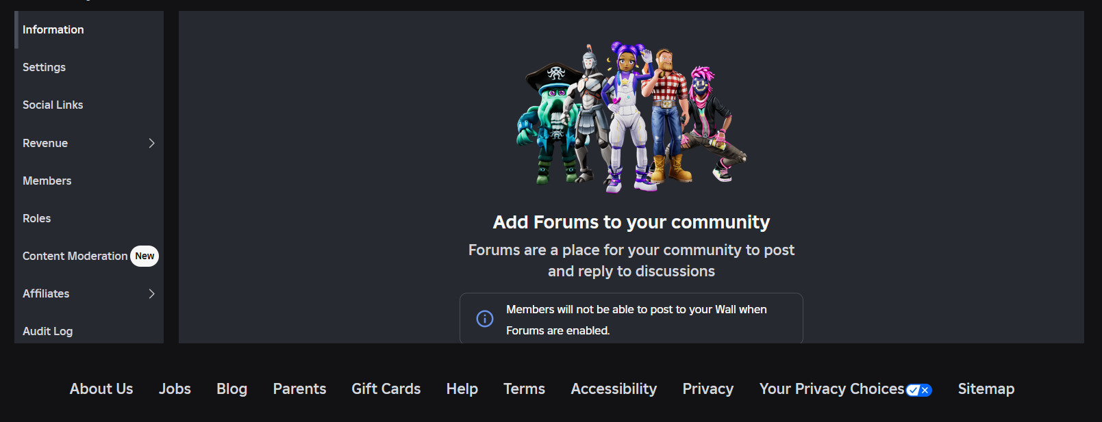Click Your Privacy Choices link
The height and width of the screenshot is (422, 1102).
[x=831, y=388]
